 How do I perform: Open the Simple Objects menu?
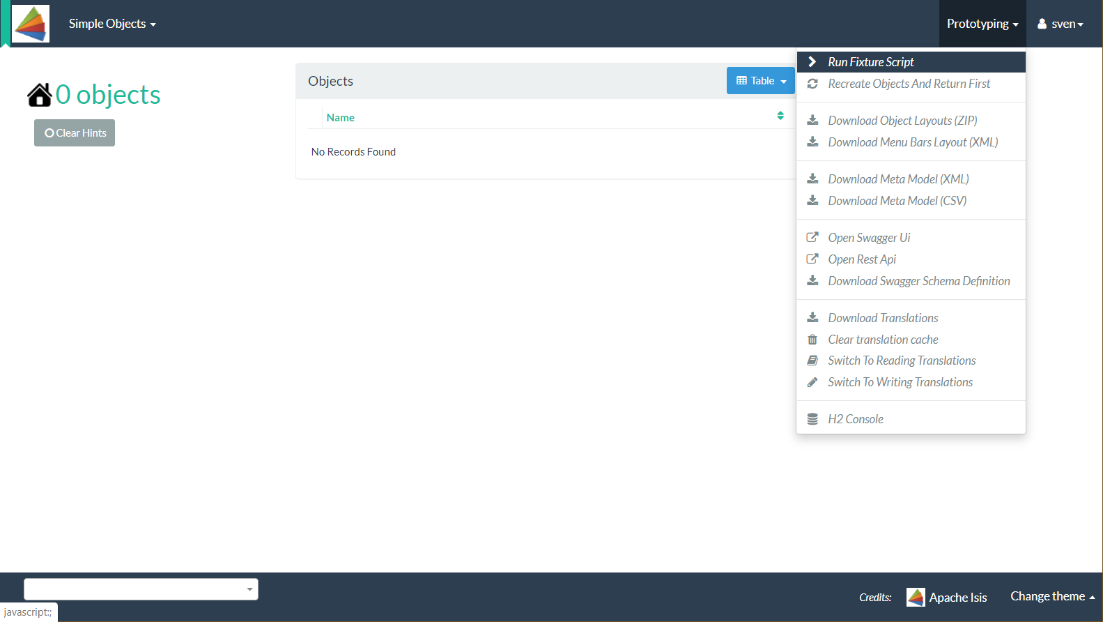(x=111, y=24)
